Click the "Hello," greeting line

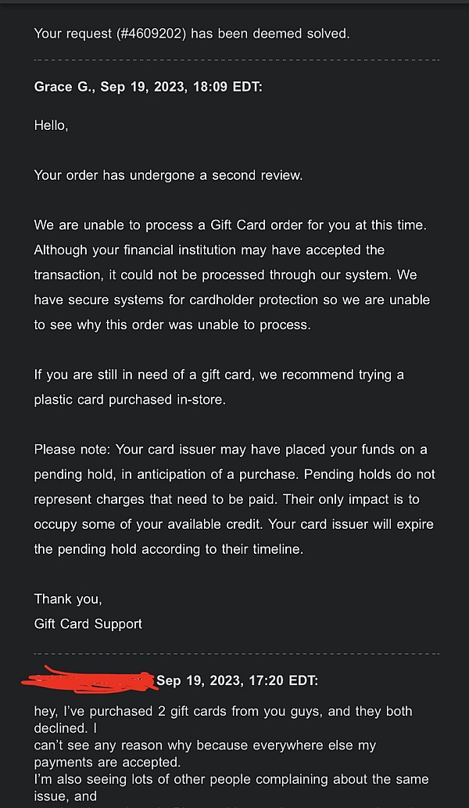(x=51, y=125)
